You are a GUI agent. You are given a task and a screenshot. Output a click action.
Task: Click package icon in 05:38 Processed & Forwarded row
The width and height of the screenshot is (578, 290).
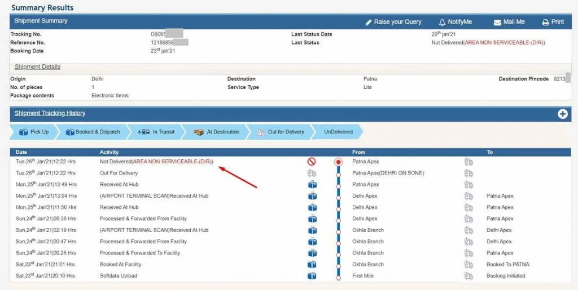coord(312,218)
